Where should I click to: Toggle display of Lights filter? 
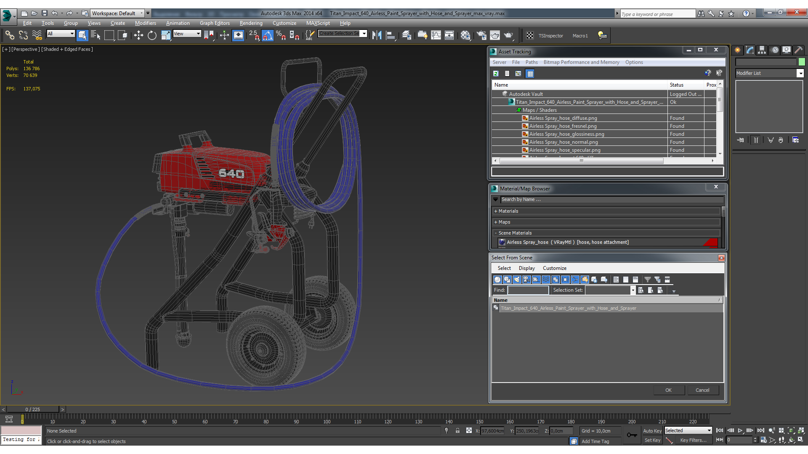click(x=517, y=280)
